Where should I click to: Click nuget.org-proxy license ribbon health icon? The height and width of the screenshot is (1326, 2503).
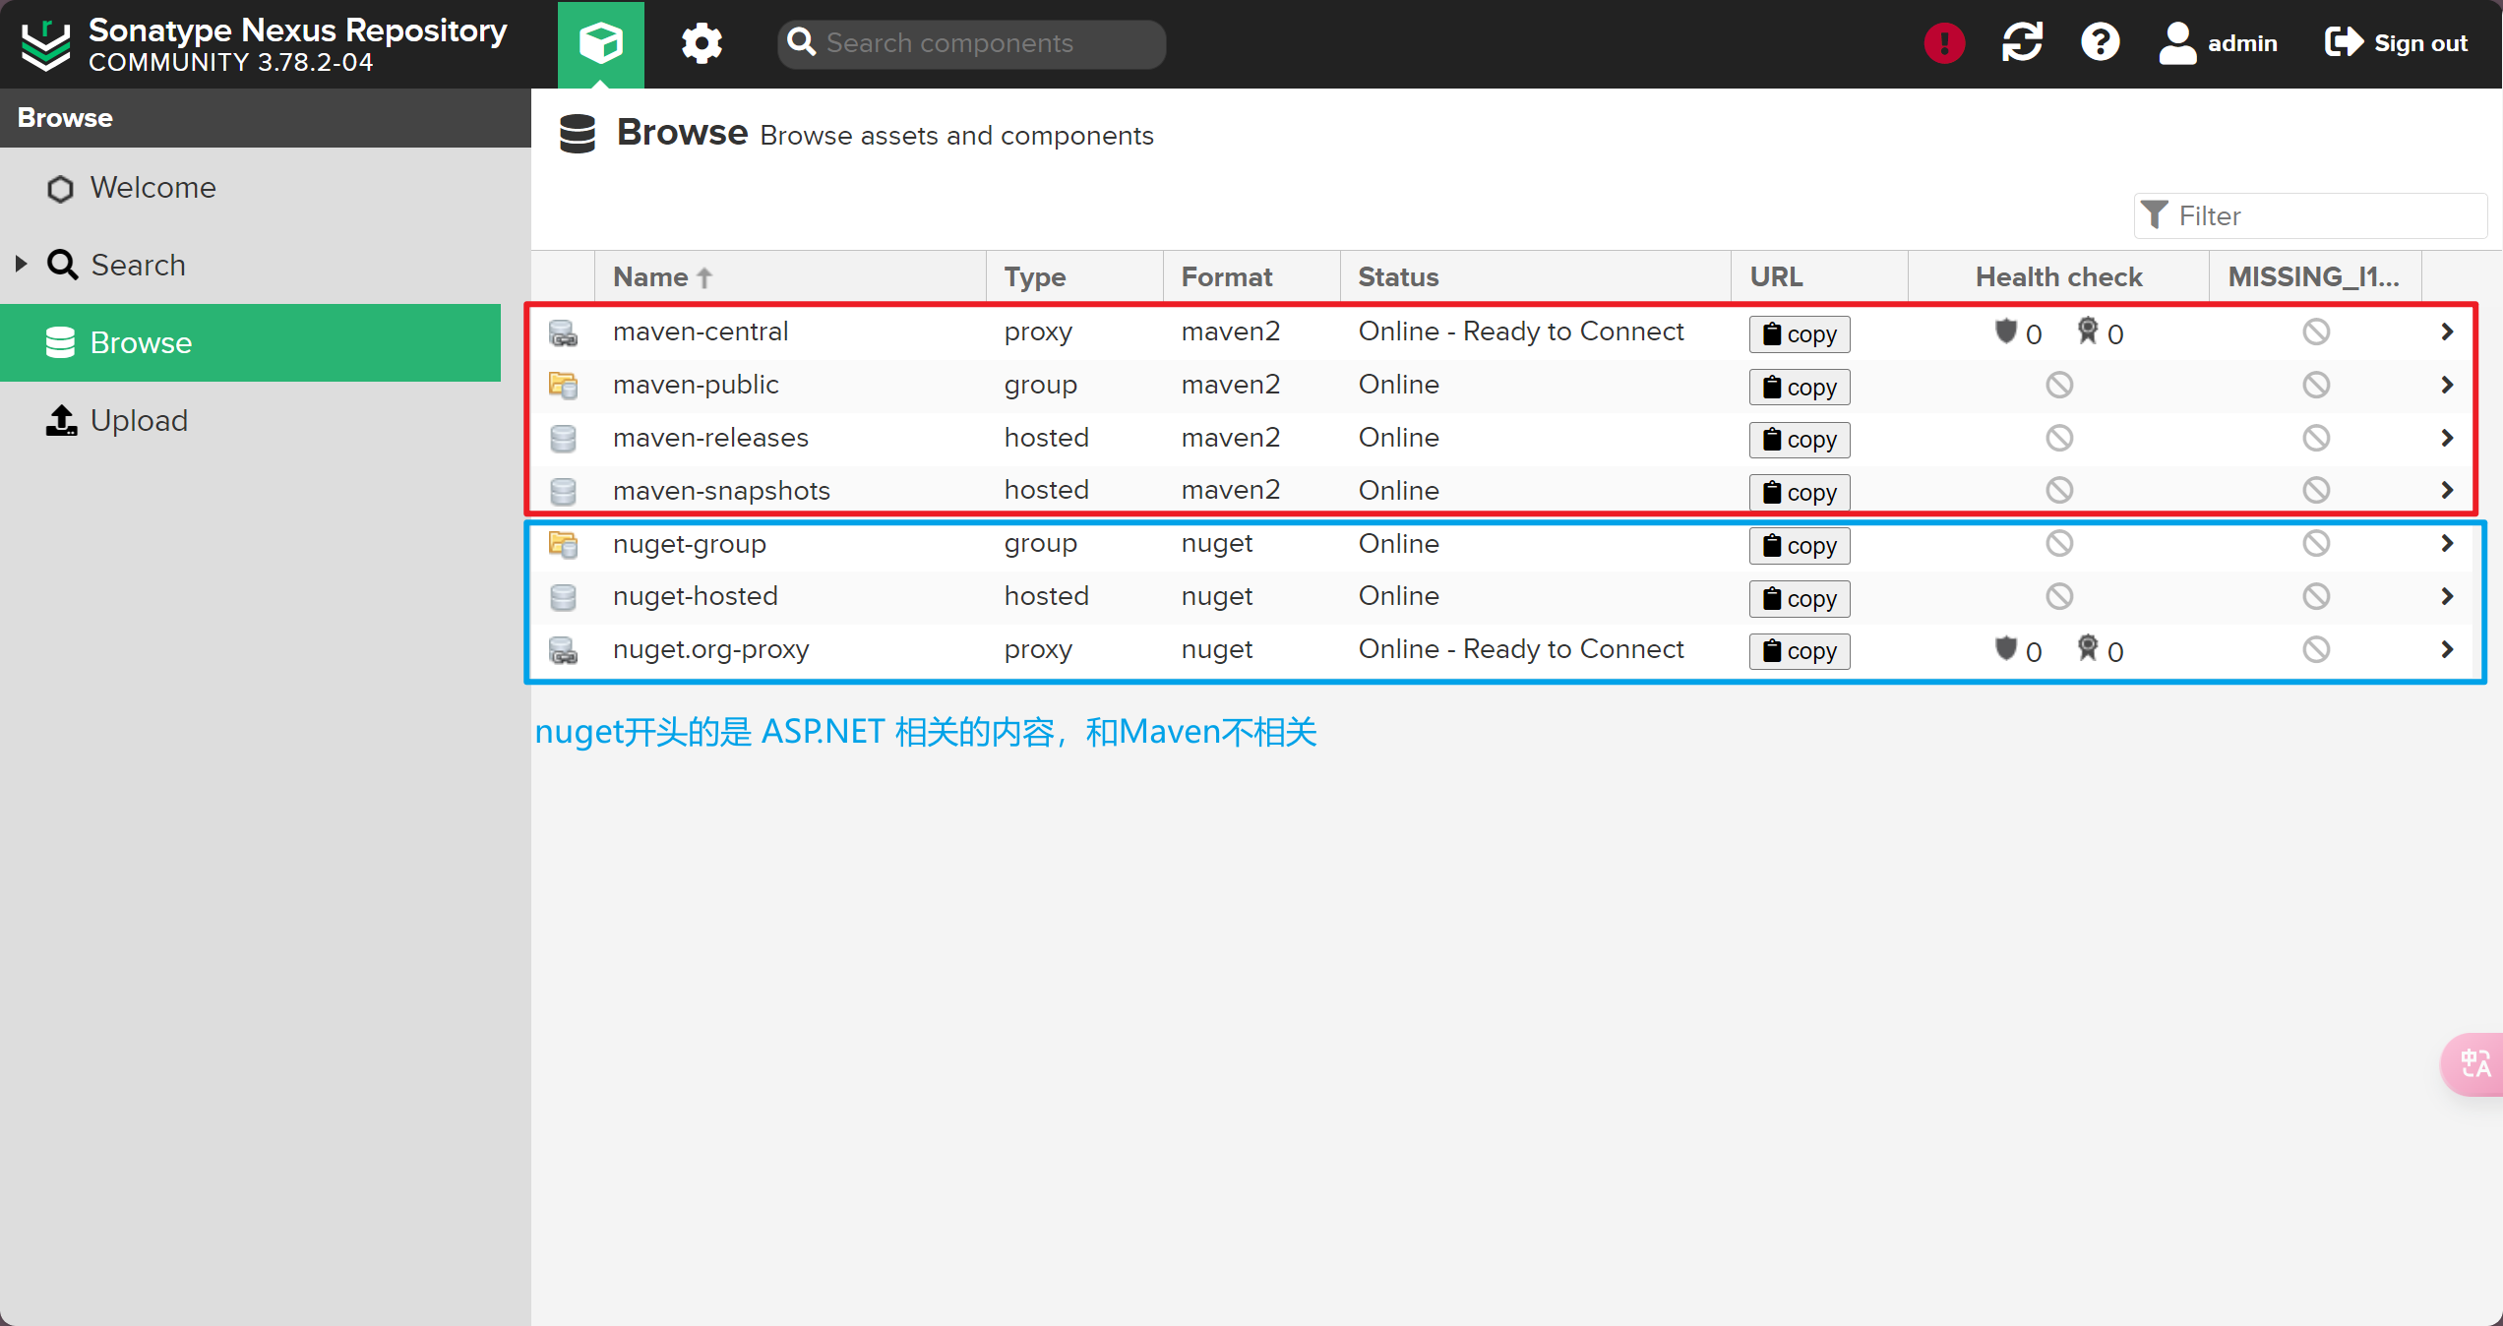tap(2087, 648)
